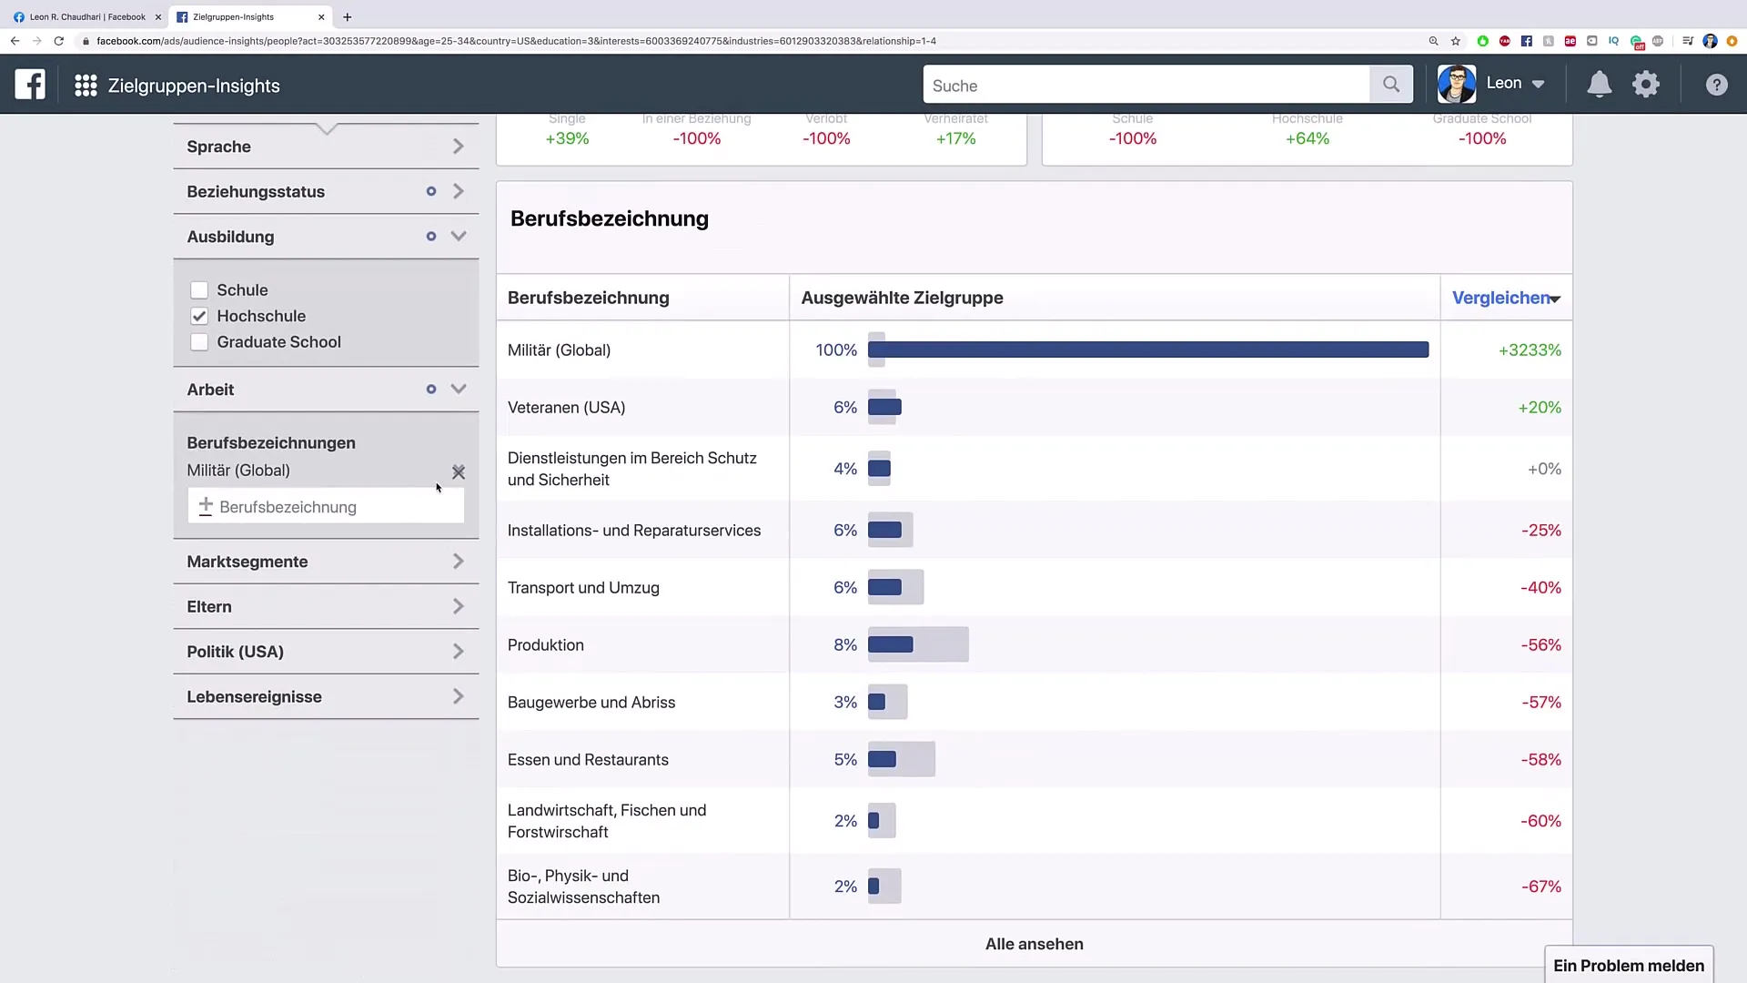Click Ein Problem melden button
1747x983 pixels.
click(x=1628, y=965)
